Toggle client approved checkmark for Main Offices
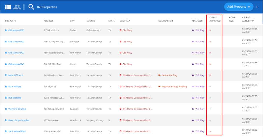The width and height of the screenshot is (263, 137). [210, 87]
